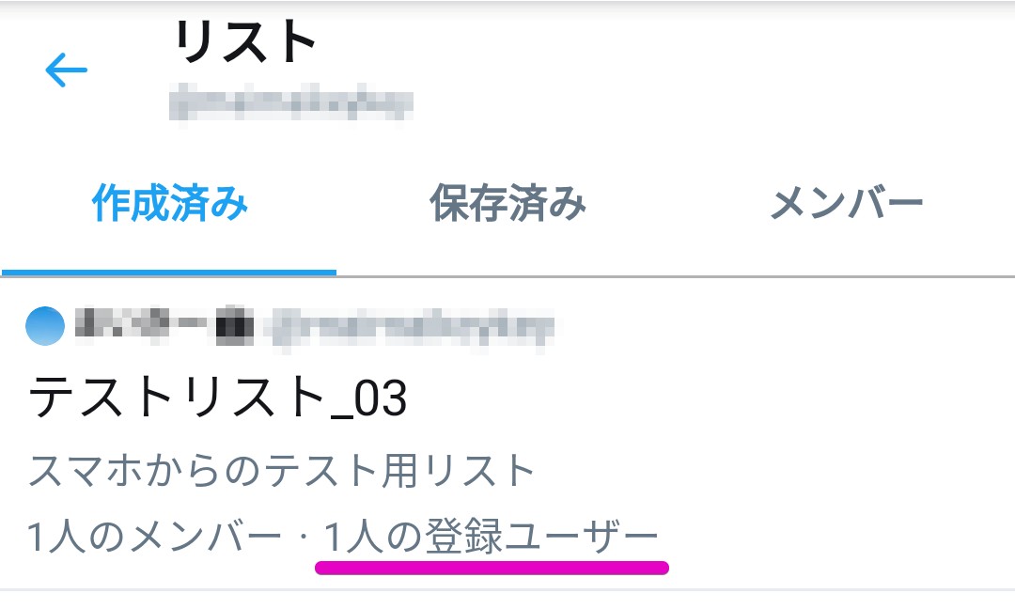Click the blue active-tab indicator bar
Viewport: 1015px width, 609px height.
(169, 273)
